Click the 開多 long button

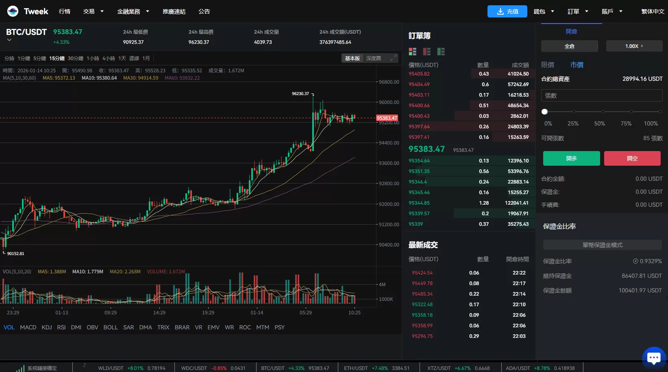click(x=571, y=158)
